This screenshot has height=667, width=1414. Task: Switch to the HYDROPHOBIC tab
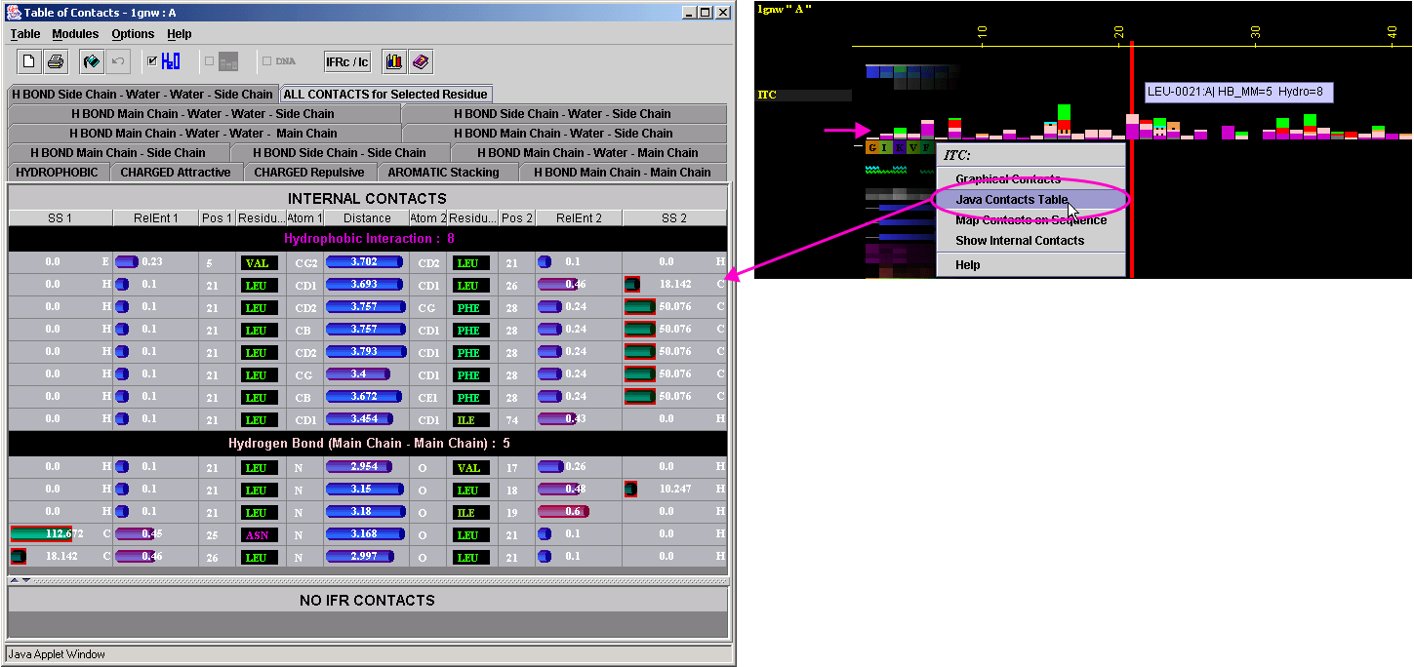point(58,173)
